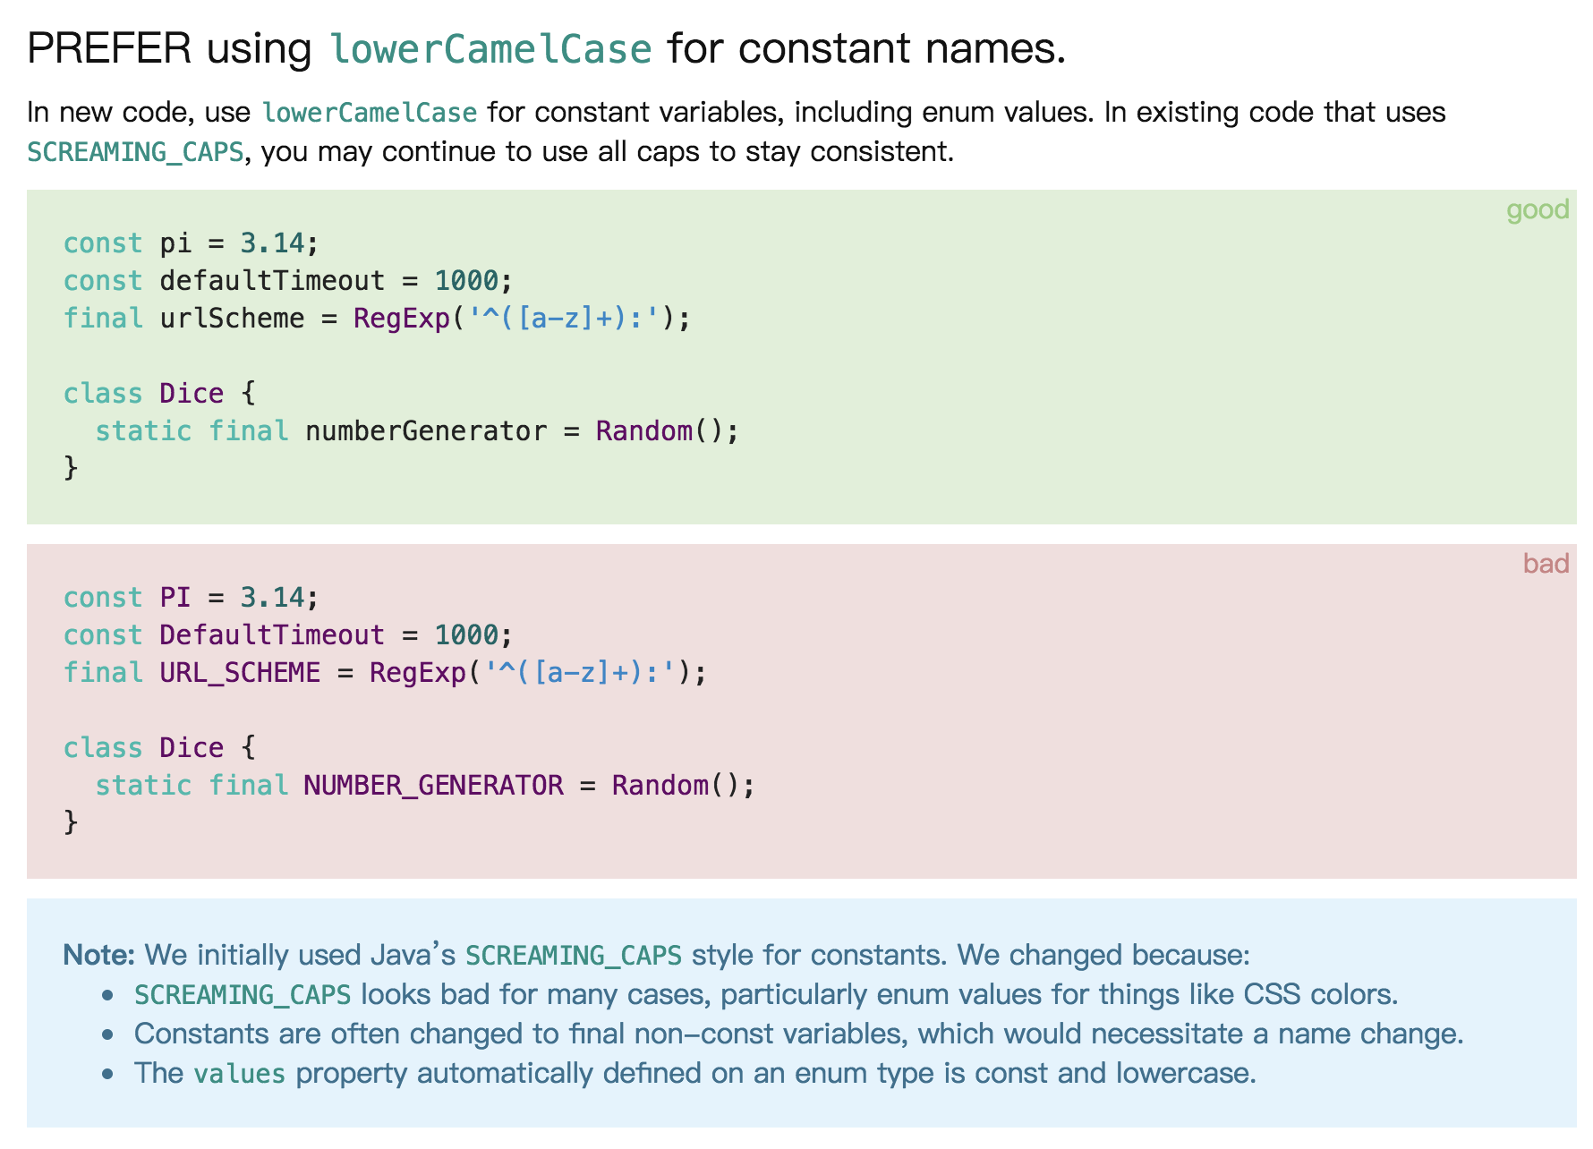
Task: Click 'class Dice {' in the bad example
Action: [x=159, y=748]
